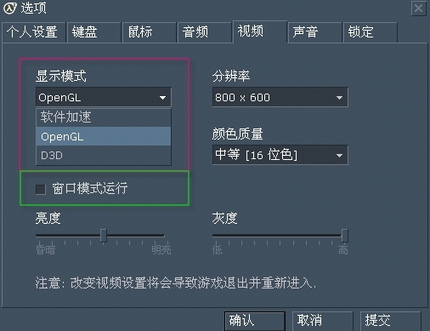This screenshot has height=331, width=430.
Task: Open the 分辨率 800 x 600 dropdown
Action: [x=280, y=97]
